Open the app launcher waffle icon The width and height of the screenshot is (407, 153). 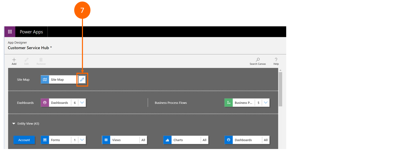coord(10,32)
